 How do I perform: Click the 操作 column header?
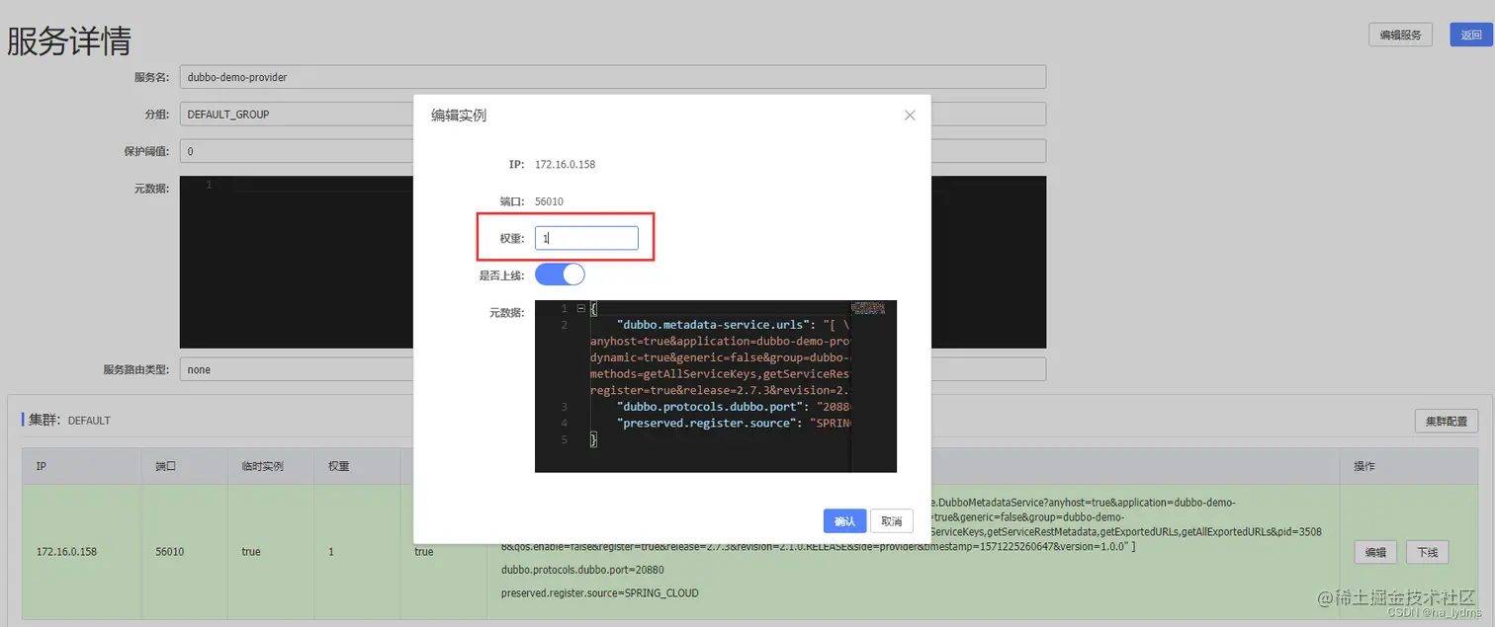1363,465
